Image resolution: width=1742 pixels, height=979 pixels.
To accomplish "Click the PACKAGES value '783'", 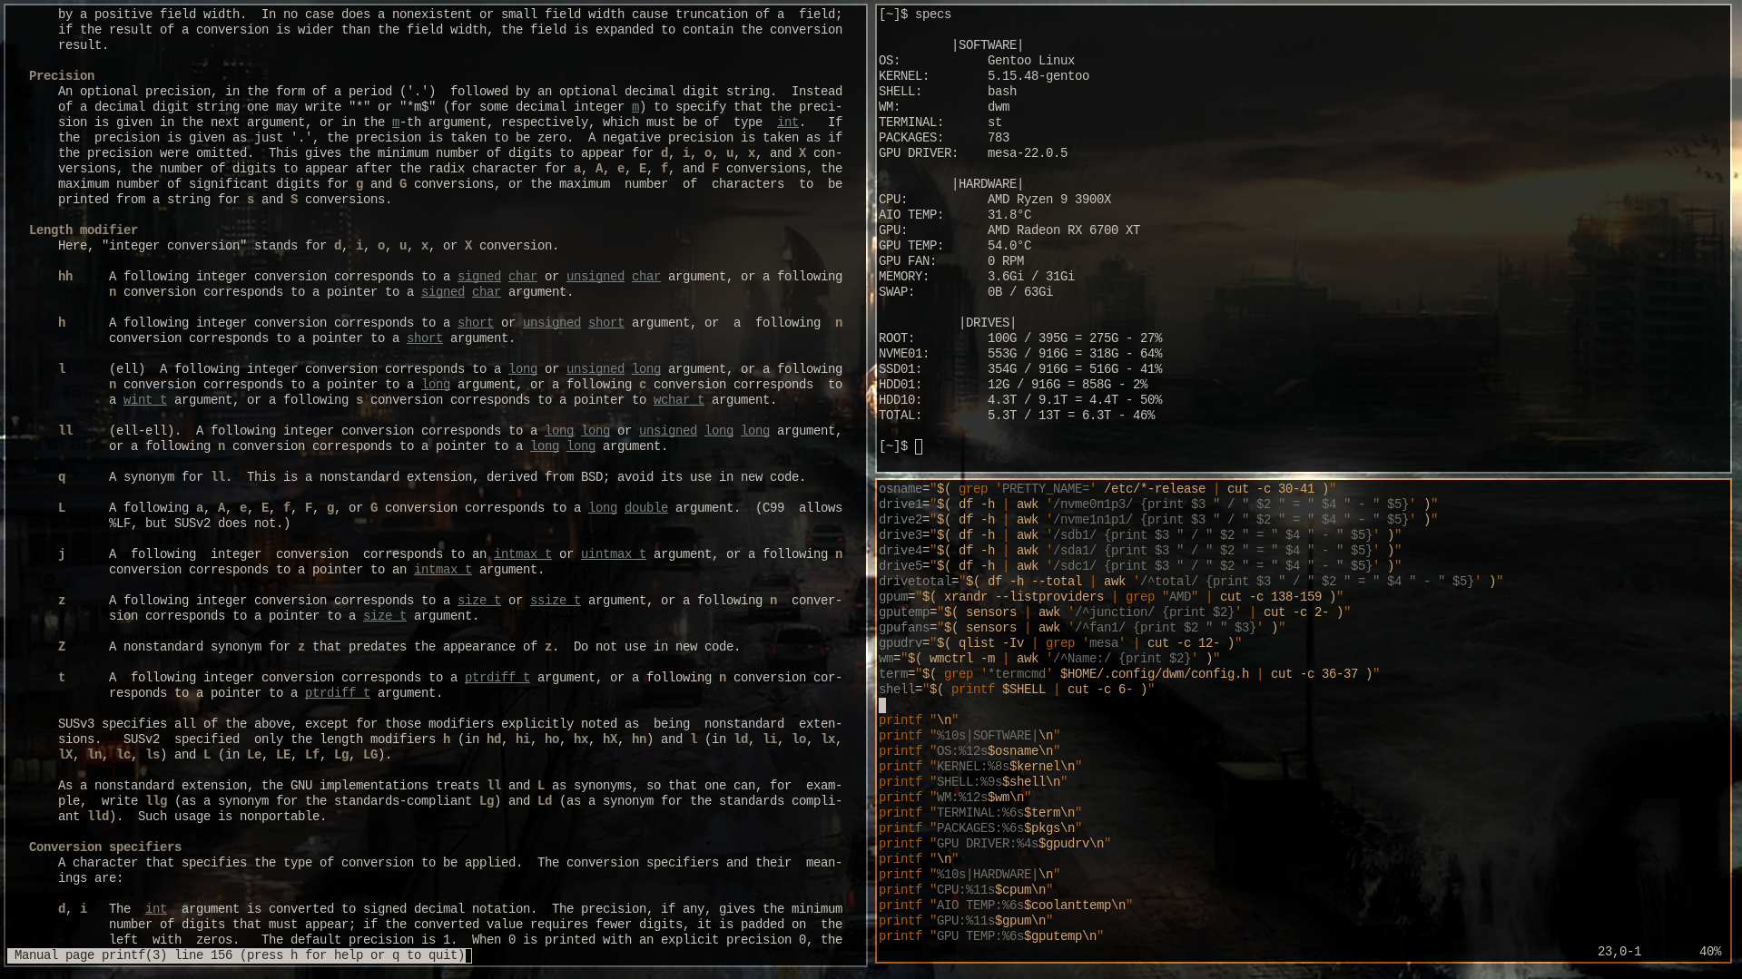I will [x=999, y=138].
